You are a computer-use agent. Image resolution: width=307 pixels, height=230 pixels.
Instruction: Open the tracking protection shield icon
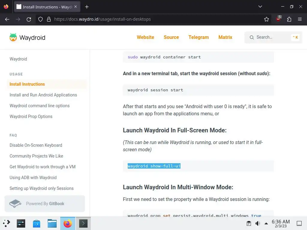pos(40,19)
